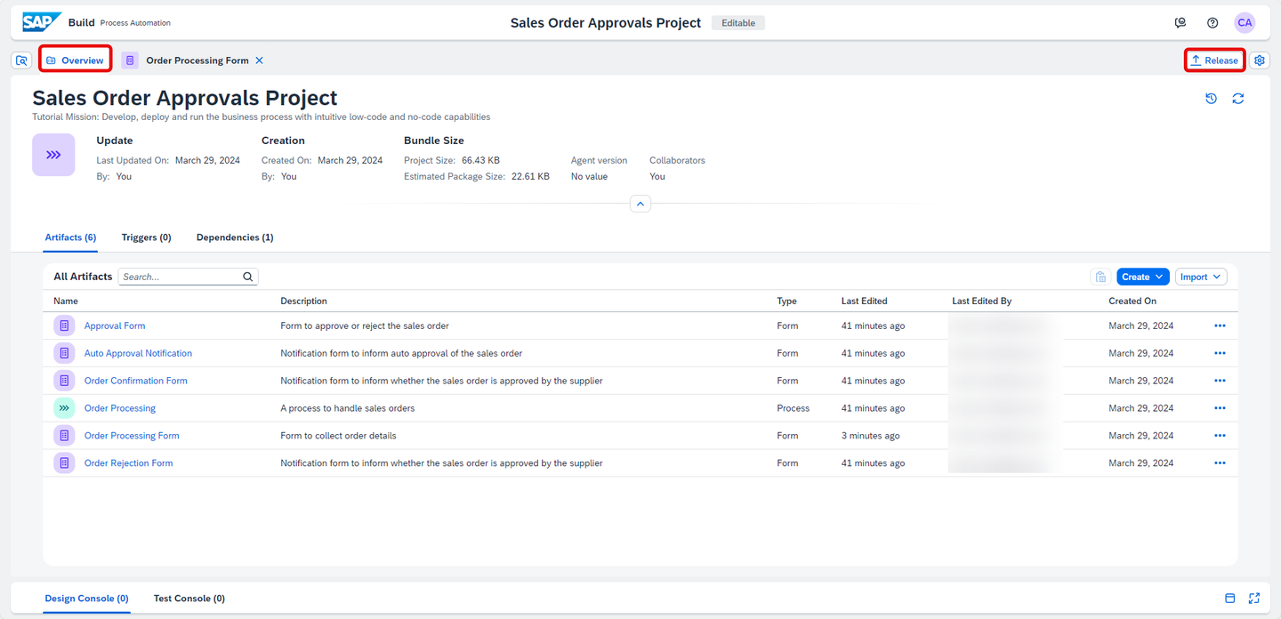Screen dimensions: 1281x619
Task: Click the Description column header
Action: point(303,301)
